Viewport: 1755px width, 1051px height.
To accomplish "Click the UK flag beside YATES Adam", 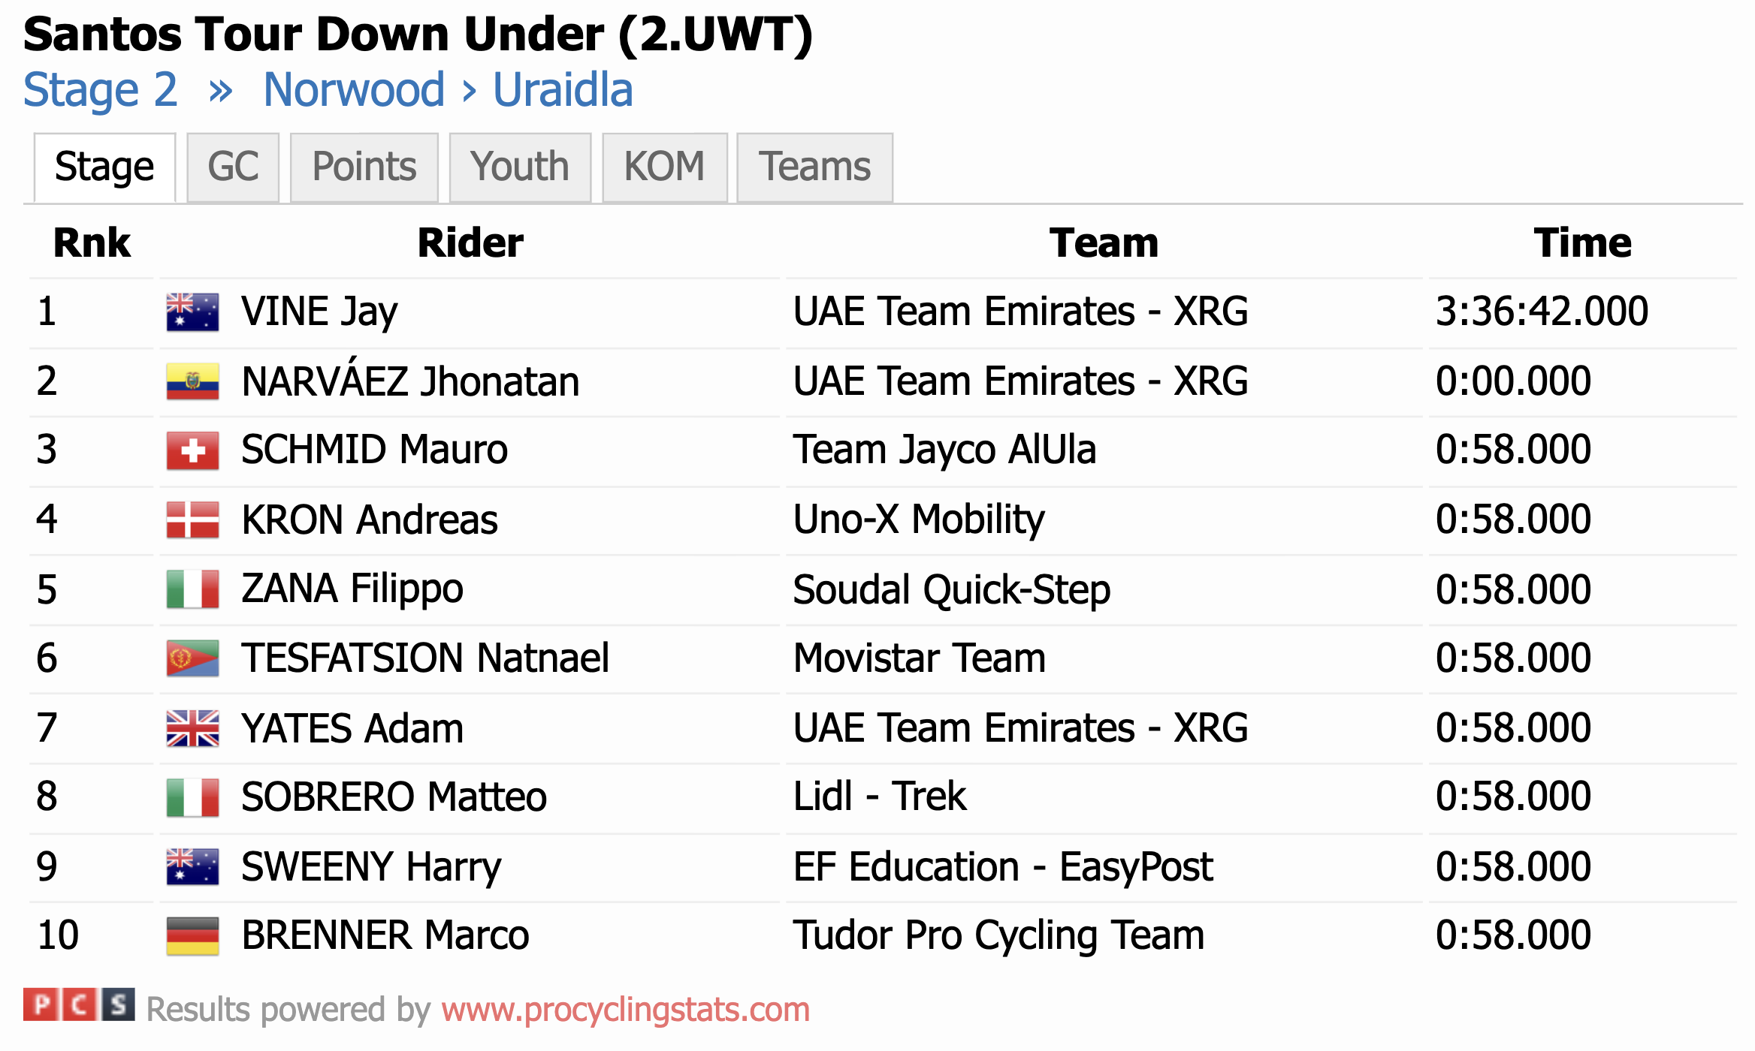I will point(192,728).
